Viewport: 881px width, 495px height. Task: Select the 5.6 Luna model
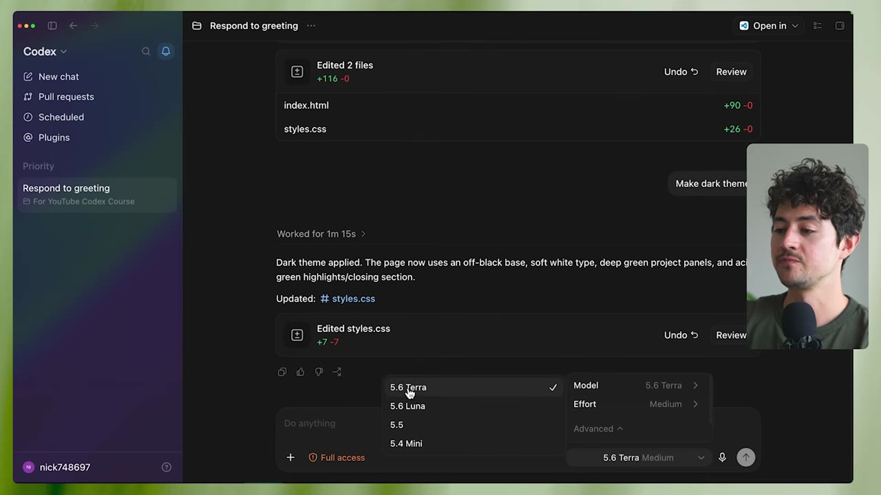(474, 406)
